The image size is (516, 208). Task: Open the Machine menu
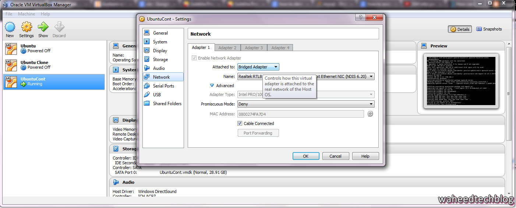click(x=26, y=14)
